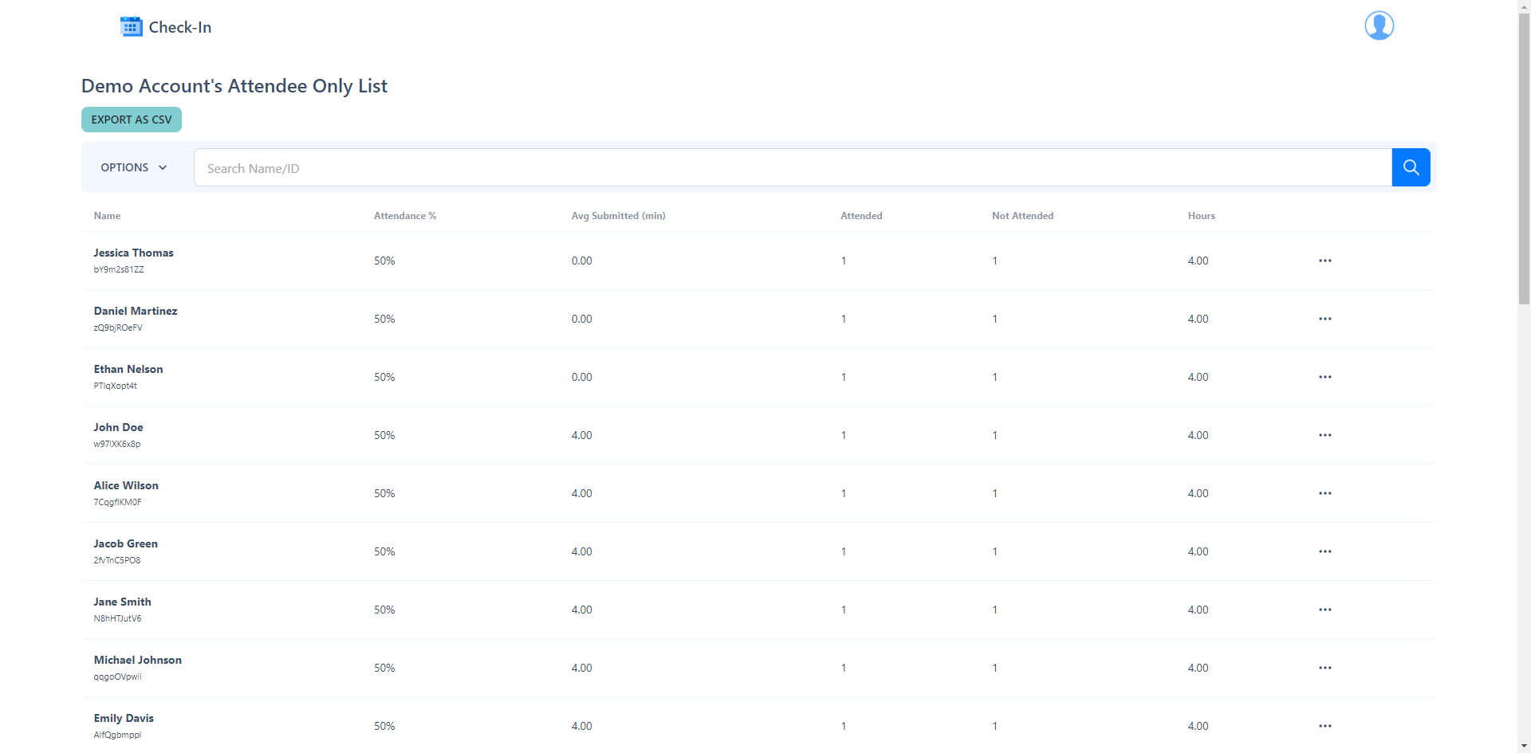Image resolution: width=1531 pixels, height=753 pixels.
Task: Click Ethan Nelson's 0.00 avg submitted value
Action: pos(581,377)
